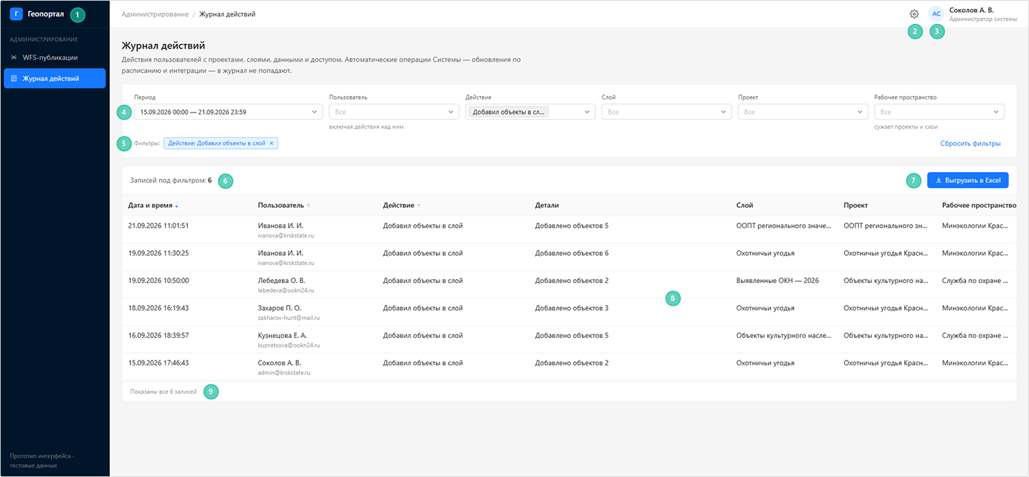This screenshot has width=1029, height=477.
Task: Click the email zakharov-hunt@mail.ru
Action: [289, 318]
